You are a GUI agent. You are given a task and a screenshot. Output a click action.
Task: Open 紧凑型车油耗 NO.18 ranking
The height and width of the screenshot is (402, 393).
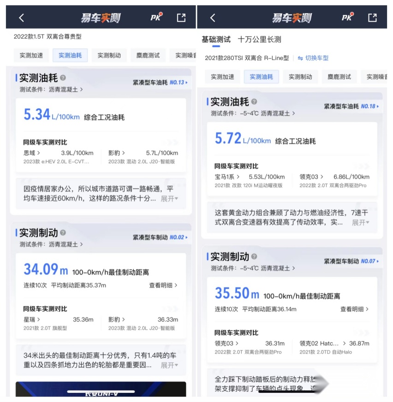pyautogui.click(x=351, y=106)
